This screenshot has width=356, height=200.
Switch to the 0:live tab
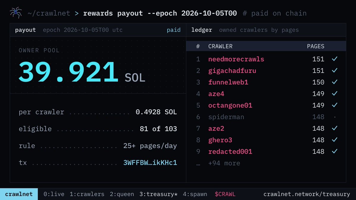click(x=54, y=194)
